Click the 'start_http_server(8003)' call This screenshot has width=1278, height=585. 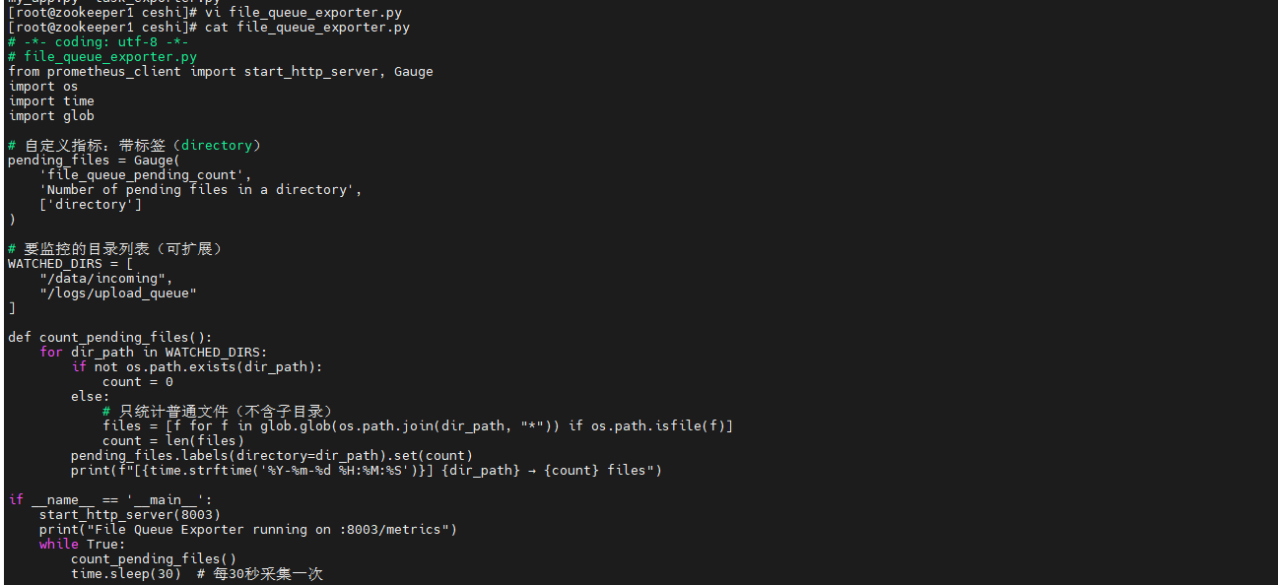click(129, 514)
